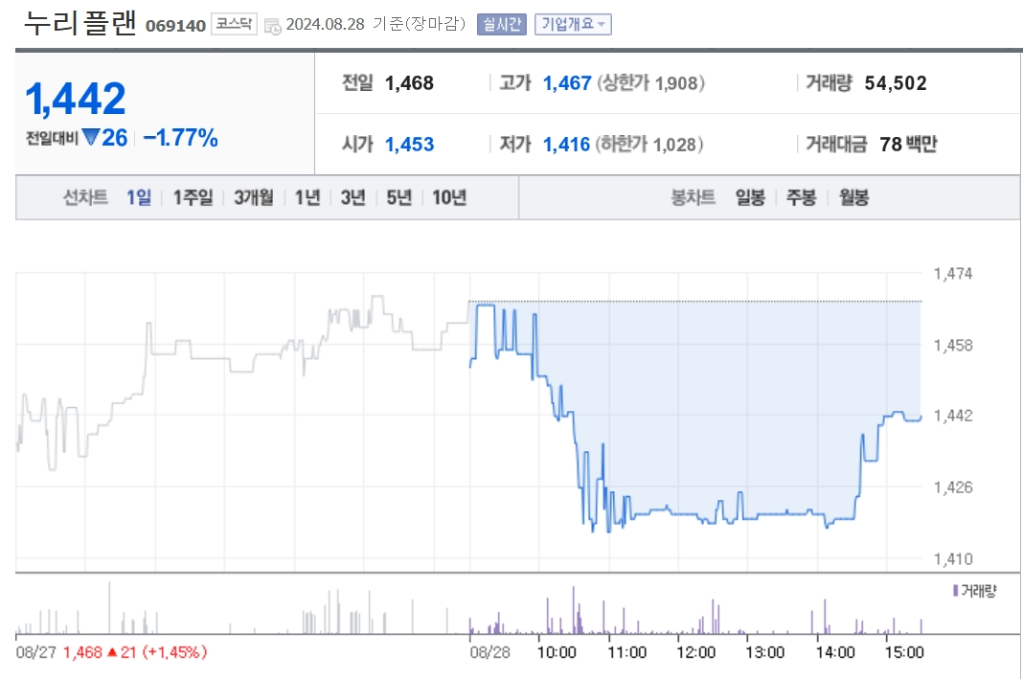Click the 1,474 price axis label
This screenshot has width=1023, height=679.
(x=952, y=274)
